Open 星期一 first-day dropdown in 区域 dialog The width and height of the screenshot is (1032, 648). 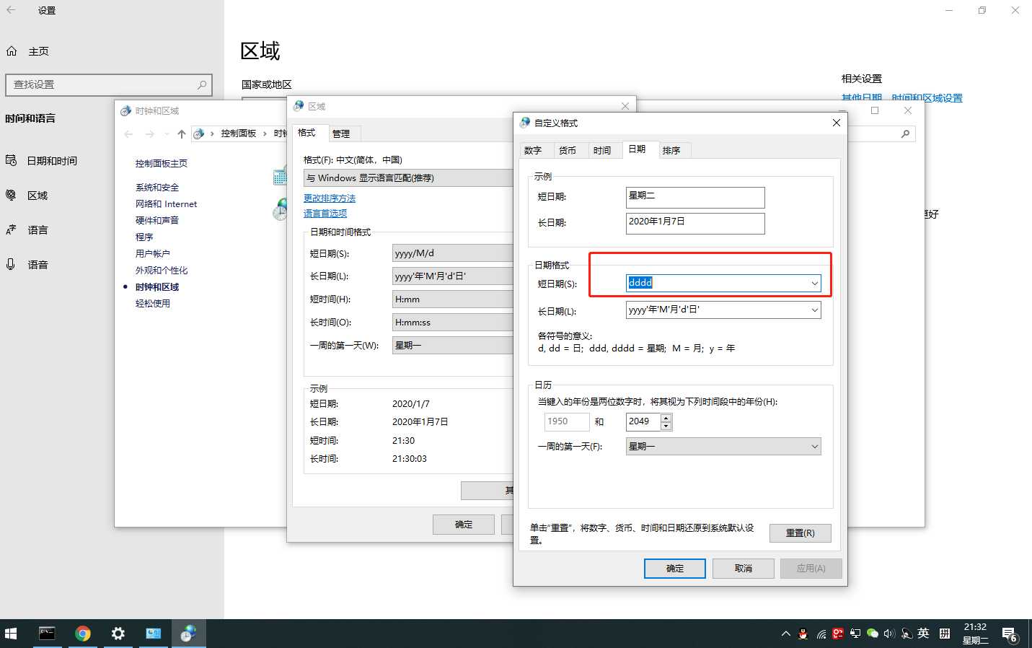coord(452,346)
